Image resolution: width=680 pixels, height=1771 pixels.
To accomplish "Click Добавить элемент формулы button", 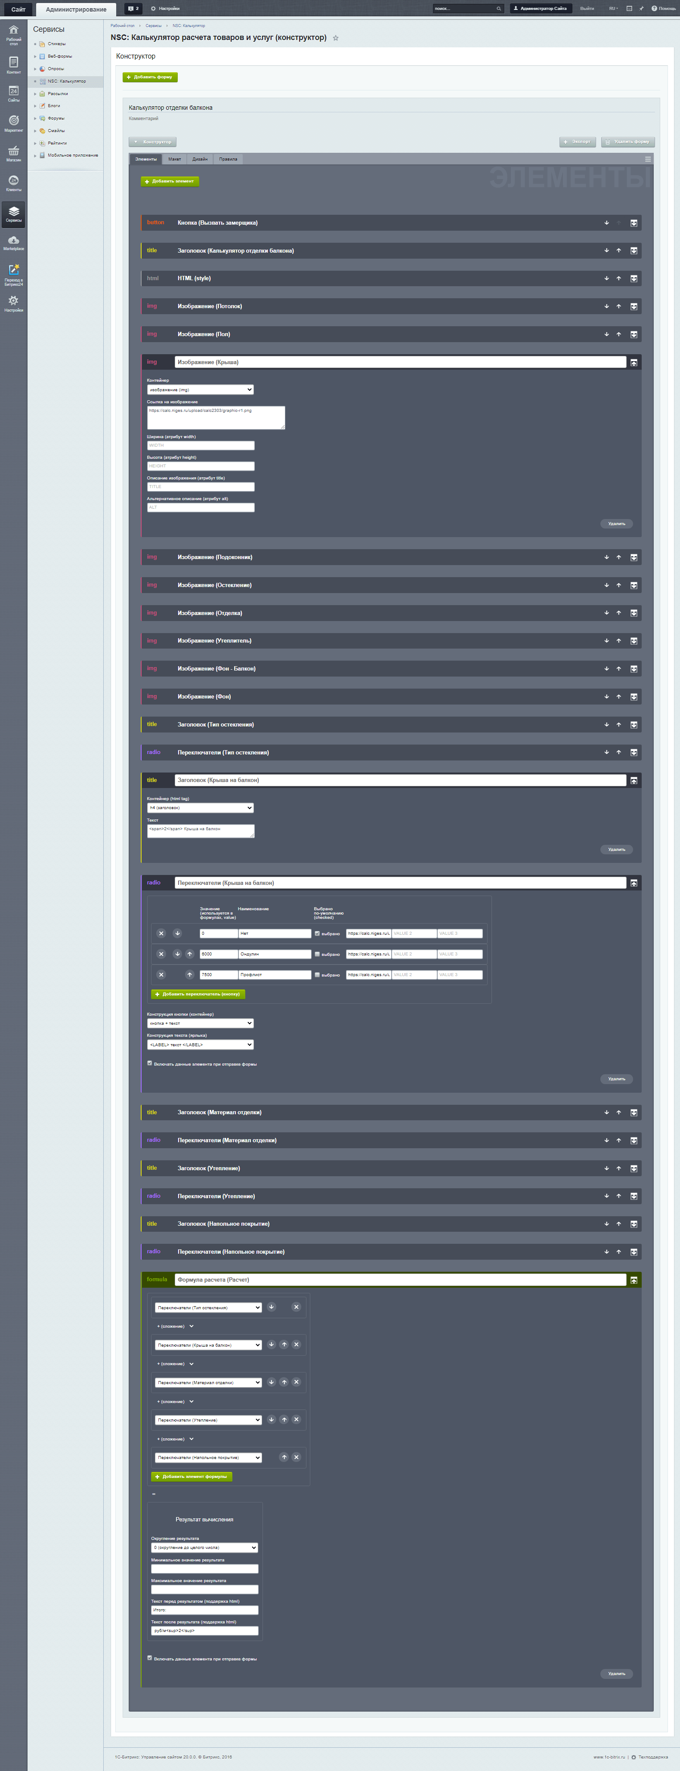I will pos(192,1476).
